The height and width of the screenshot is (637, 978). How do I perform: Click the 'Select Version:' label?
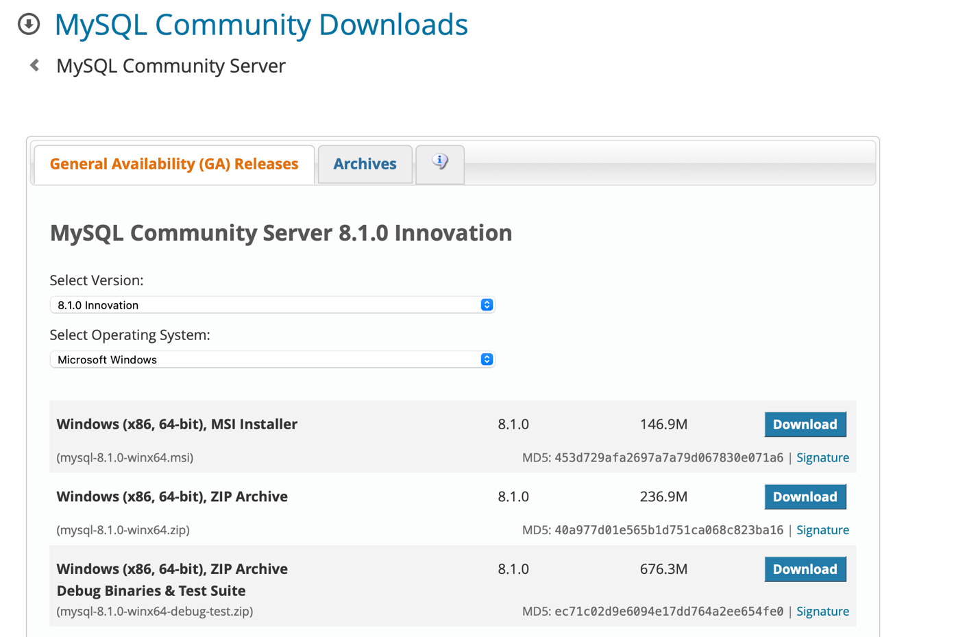point(97,280)
